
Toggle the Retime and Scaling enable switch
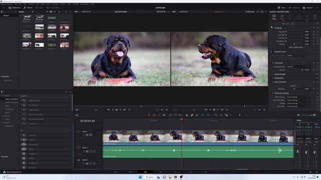tap(272, 93)
